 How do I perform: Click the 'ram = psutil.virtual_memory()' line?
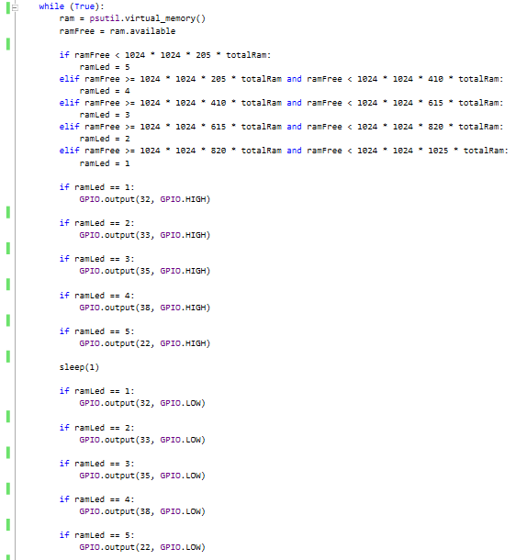coord(132,18)
